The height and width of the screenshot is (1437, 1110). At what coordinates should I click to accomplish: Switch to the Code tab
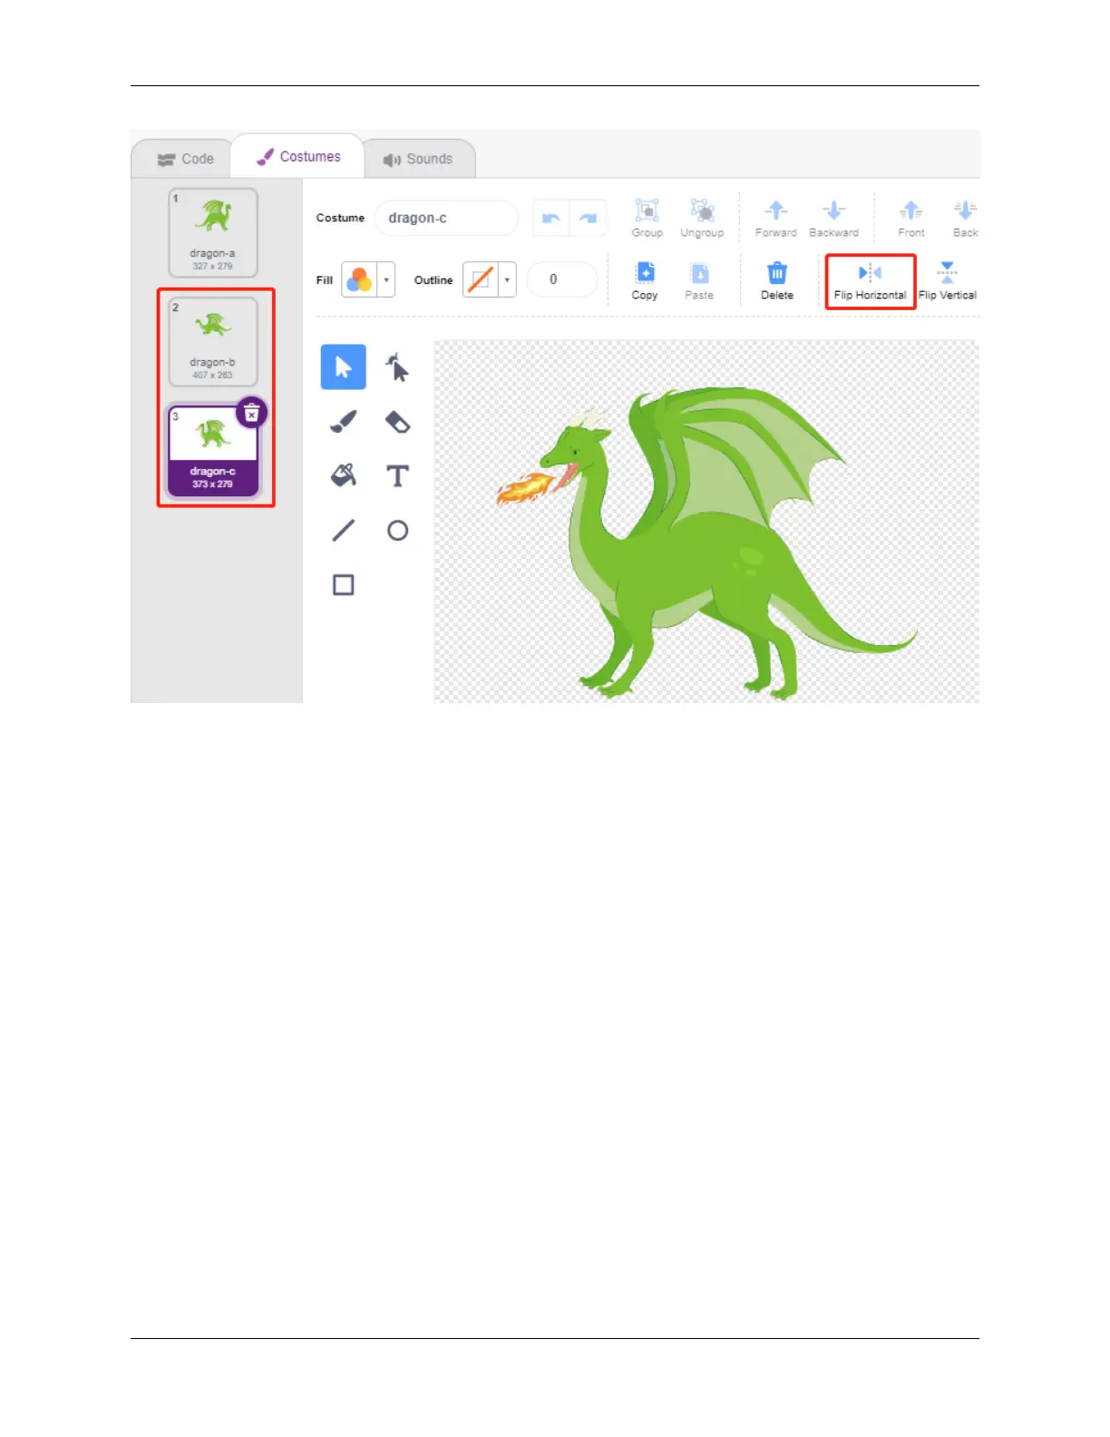coord(185,159)
